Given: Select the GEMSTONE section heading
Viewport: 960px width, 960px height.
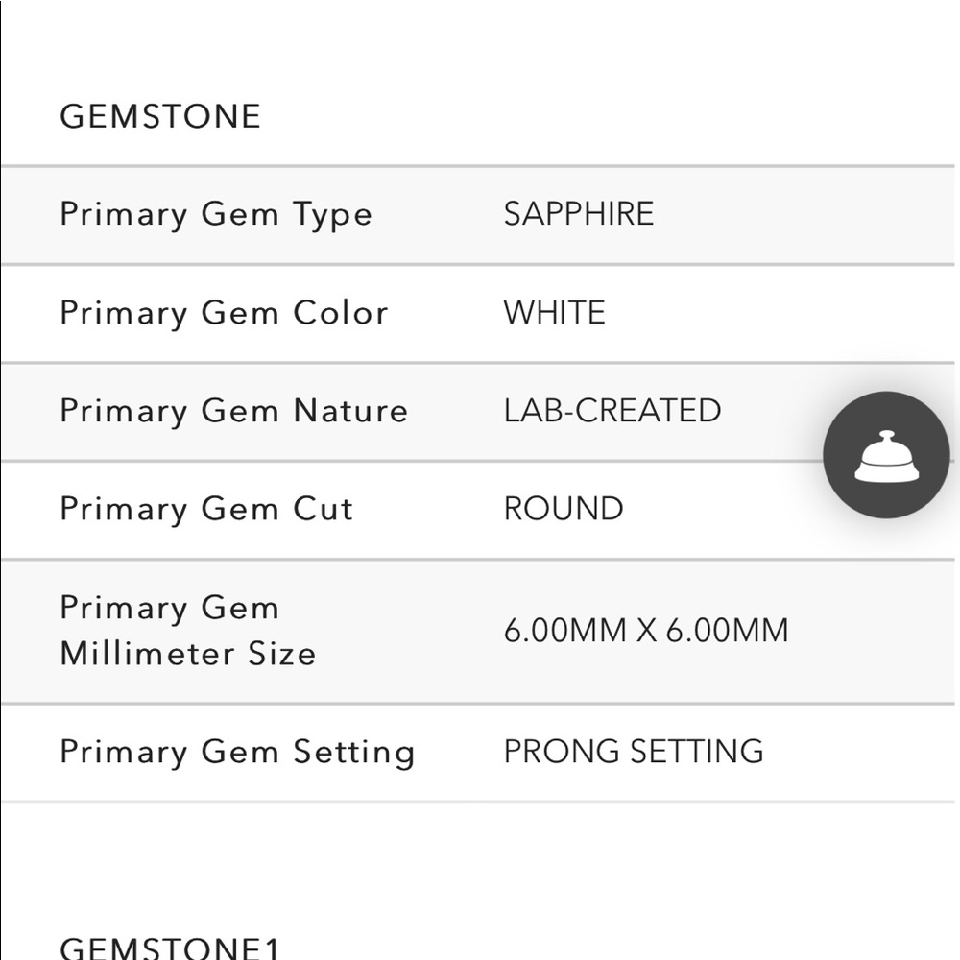Looking at the screenshot, I should click(160, 116).
